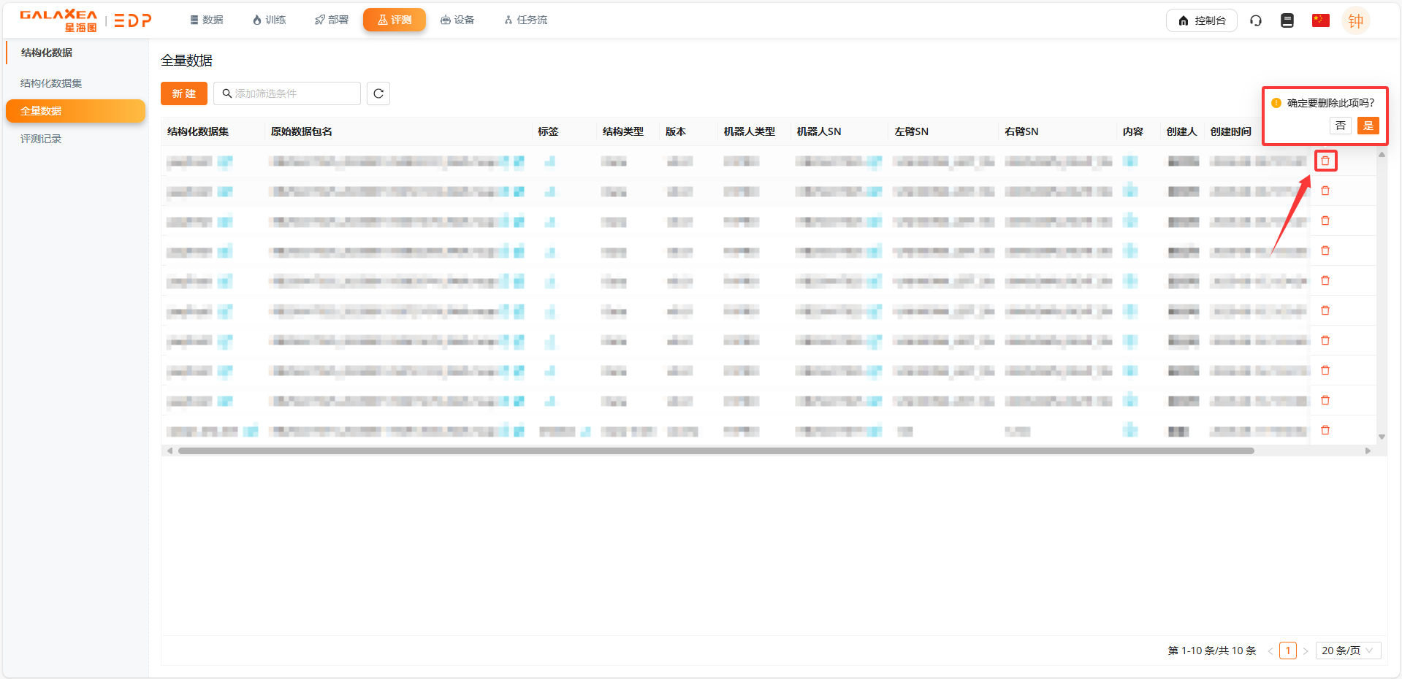Select 评测记录 in the sidebar

(x=41, y=139)
